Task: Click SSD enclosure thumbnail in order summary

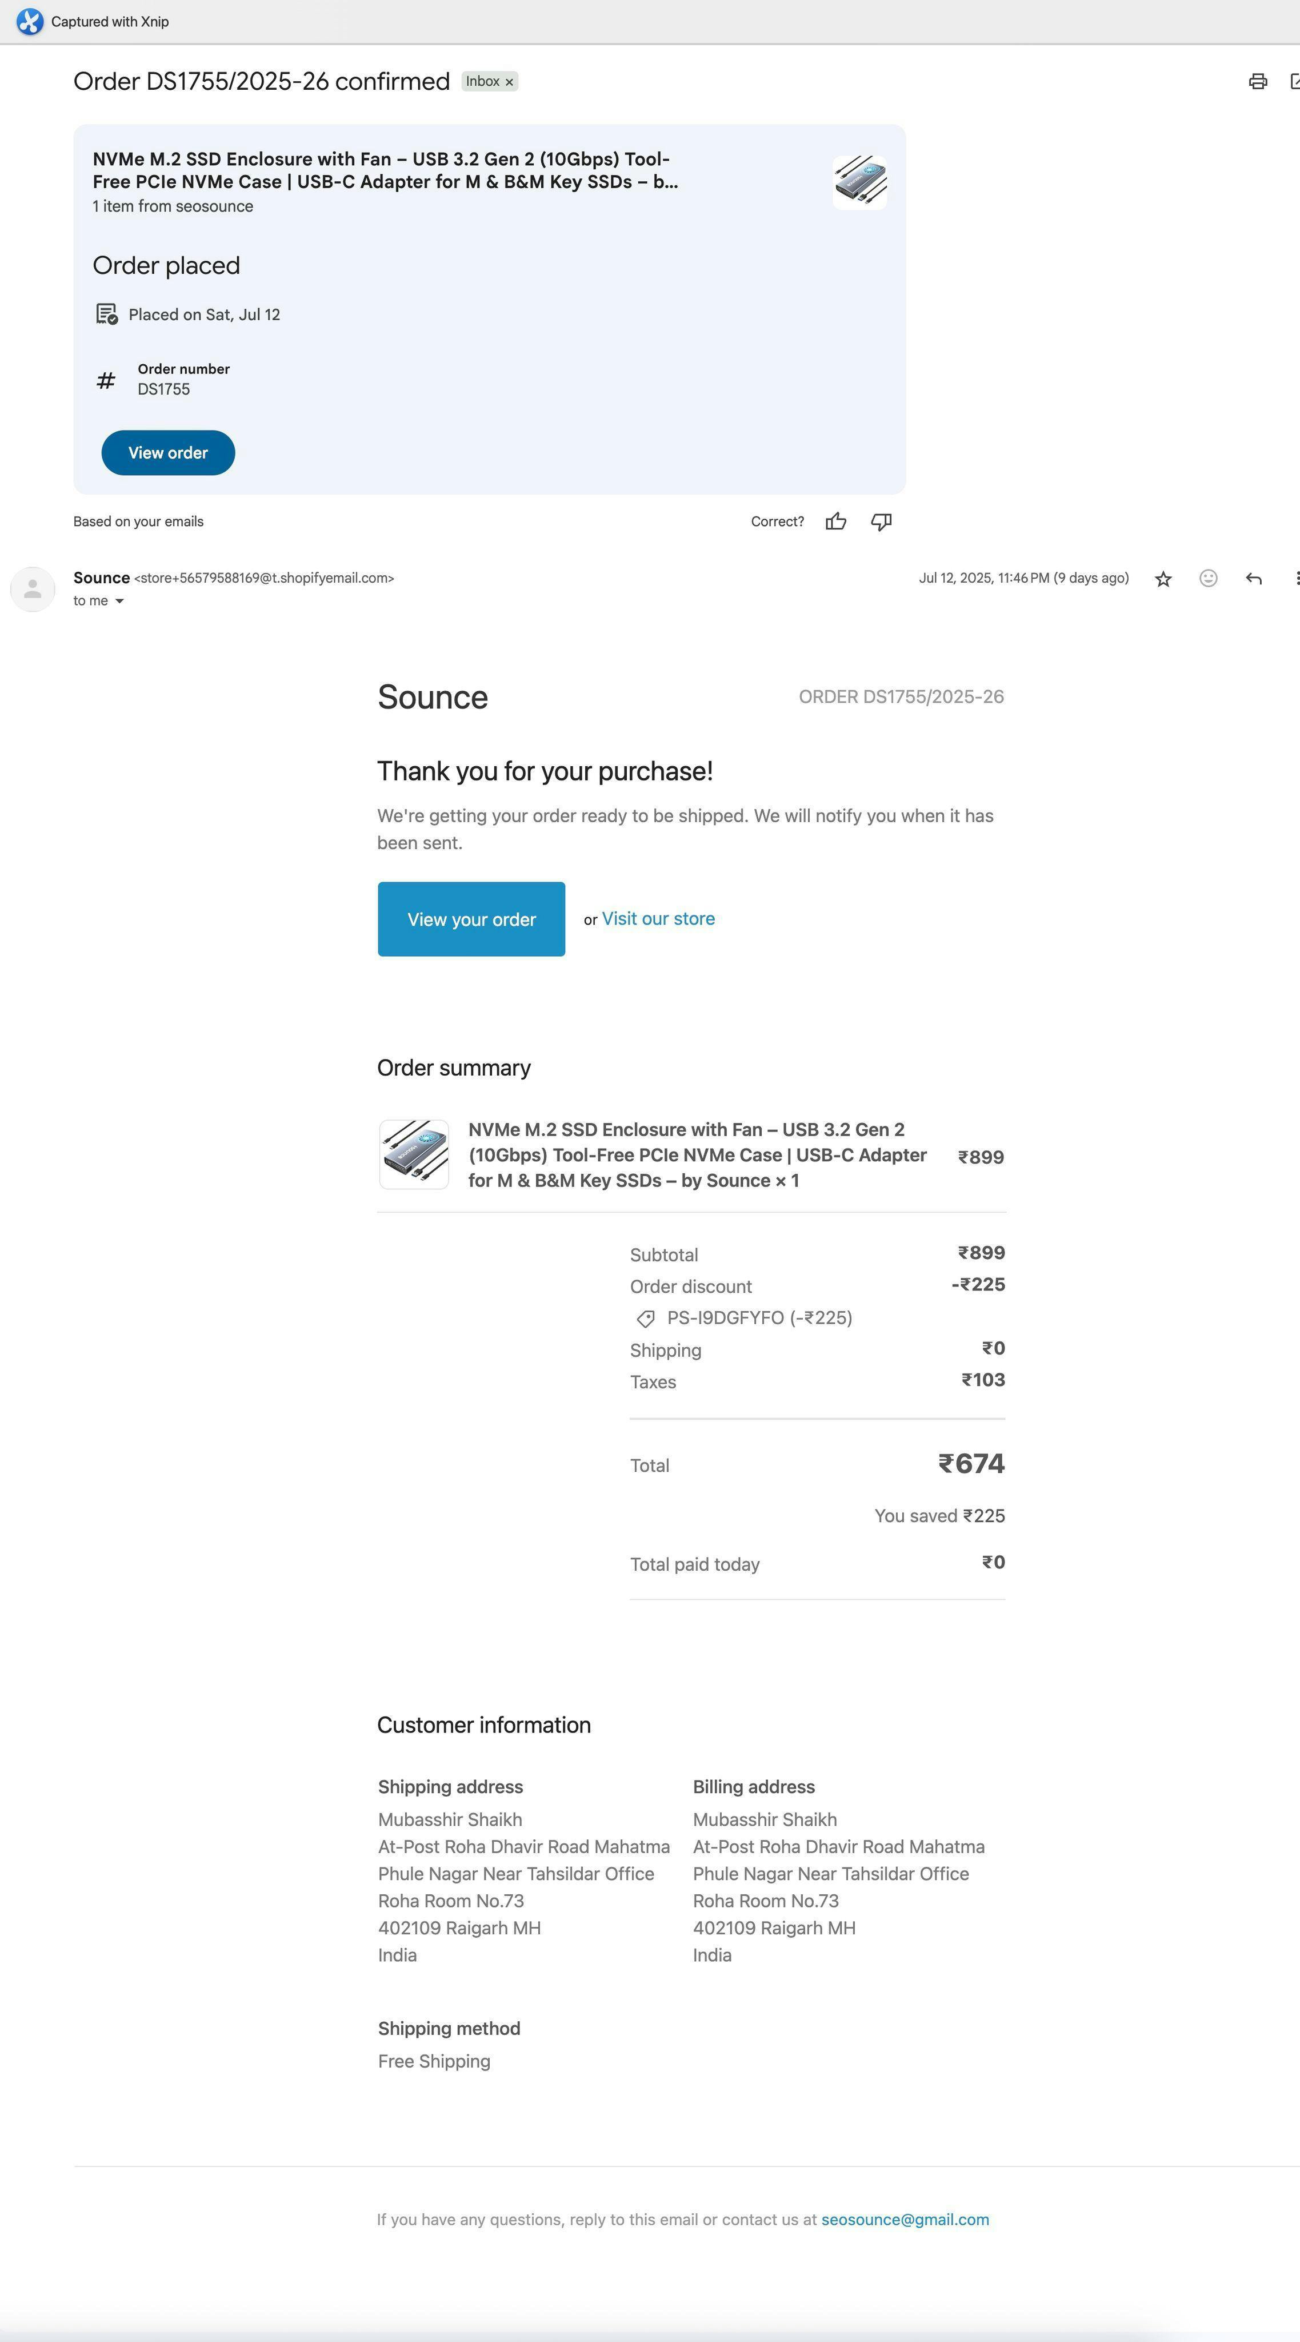Action: click(x=414, y=1154)
